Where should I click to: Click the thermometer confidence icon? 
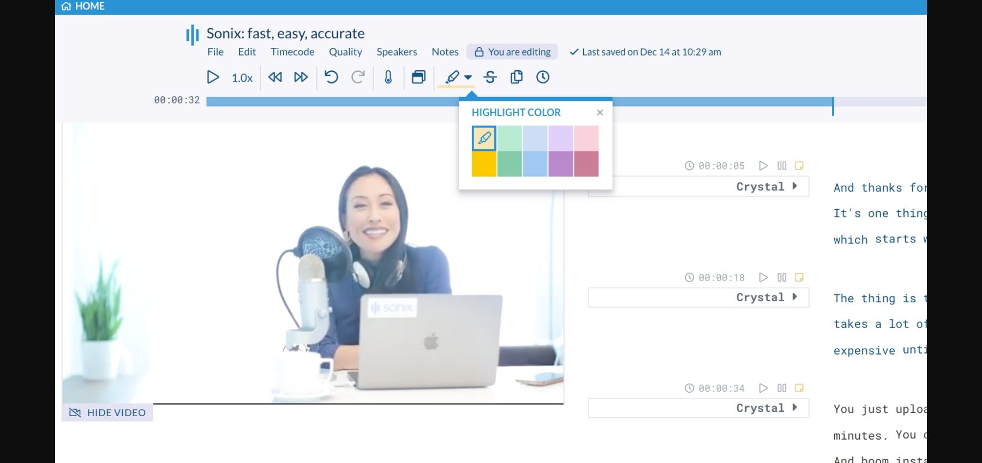tap(388, 77)
